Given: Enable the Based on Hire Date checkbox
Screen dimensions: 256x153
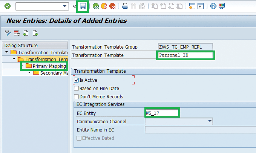Looking at the screenshot, I should (77, 89).
